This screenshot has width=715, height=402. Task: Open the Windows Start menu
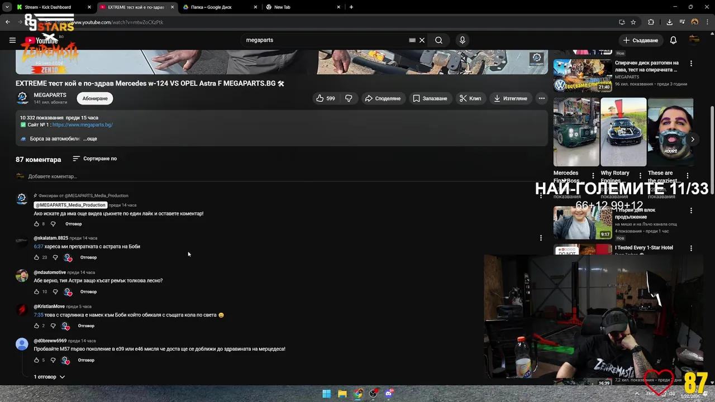point(326,394)
